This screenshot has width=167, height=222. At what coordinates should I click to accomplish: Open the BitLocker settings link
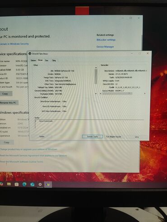click(106, 40)
